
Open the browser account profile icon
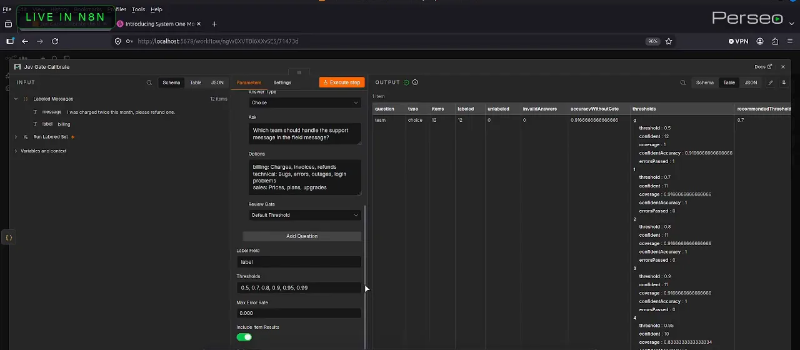pyautogui.click(x=760, y=41)
